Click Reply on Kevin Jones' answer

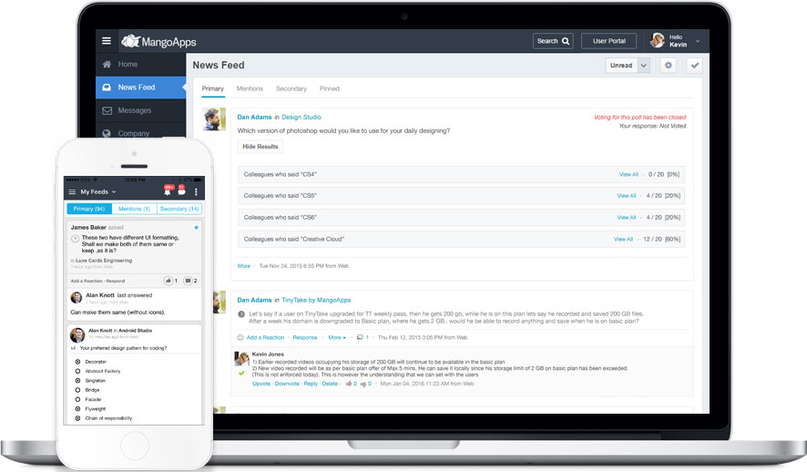pyautogui.click(x=311, y=384)
